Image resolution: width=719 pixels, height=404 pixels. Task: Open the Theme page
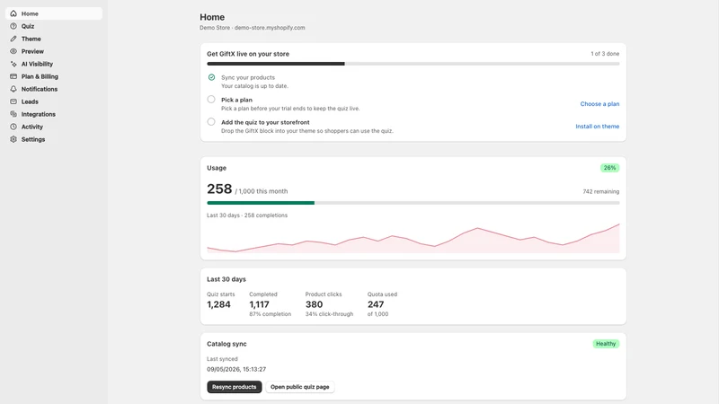(54, 39)
